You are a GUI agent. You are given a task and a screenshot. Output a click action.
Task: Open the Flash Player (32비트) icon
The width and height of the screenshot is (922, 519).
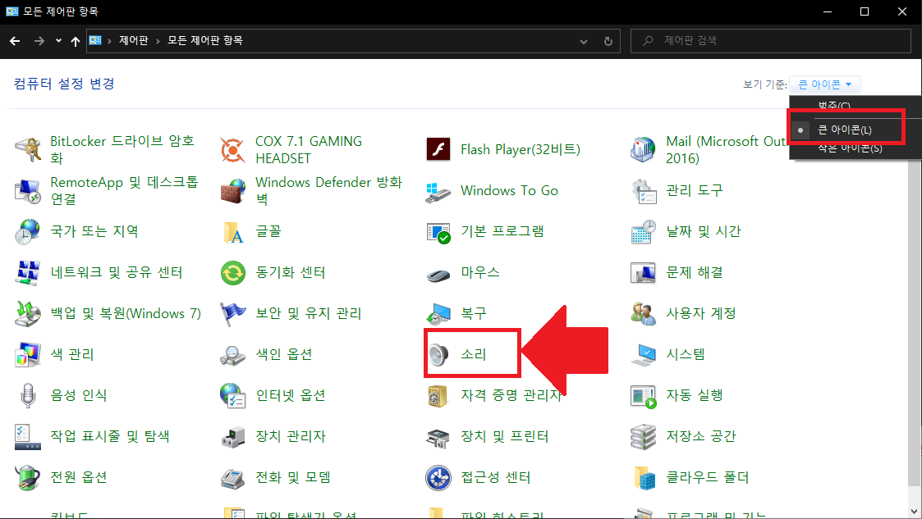(x=438, y=150)
